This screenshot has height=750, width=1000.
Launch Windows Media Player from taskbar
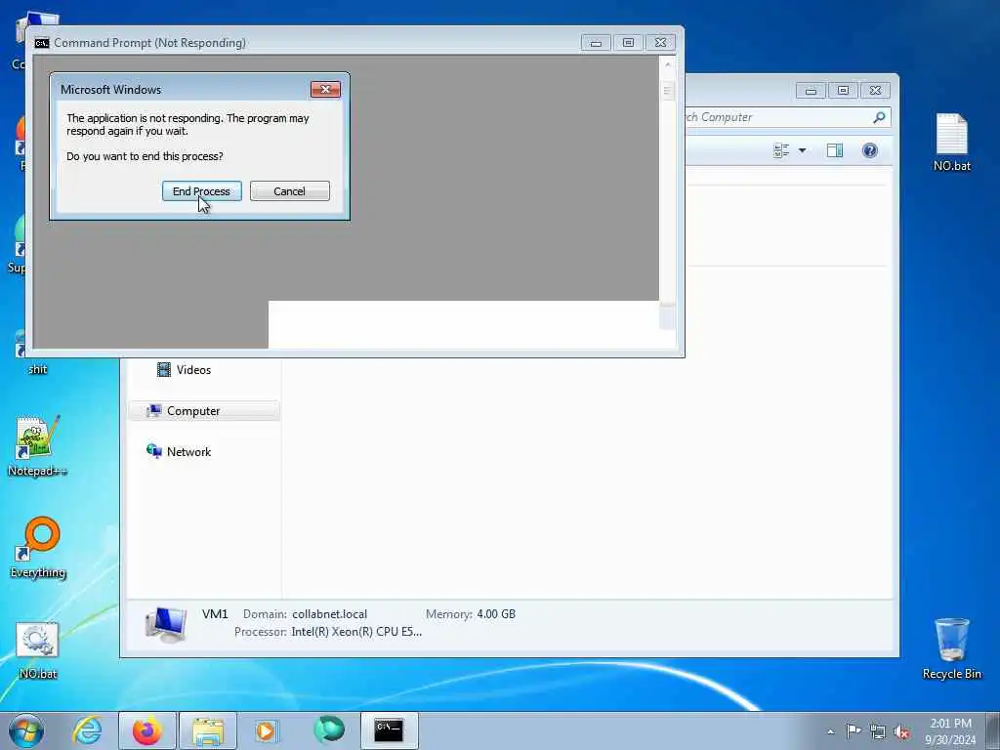click(x=266, y=730)
